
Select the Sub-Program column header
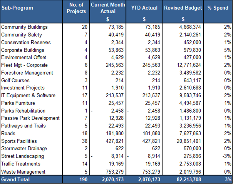click(17, 8)
